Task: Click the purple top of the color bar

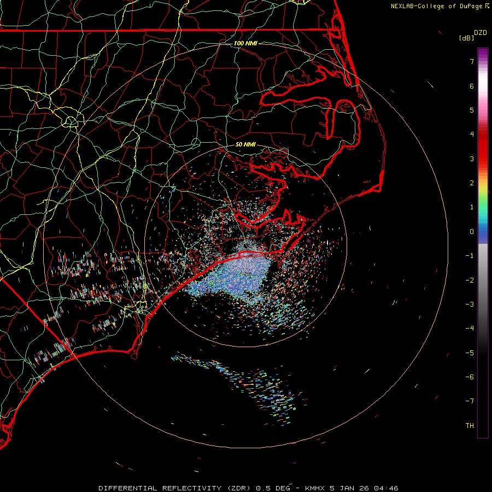Action: 483,52
